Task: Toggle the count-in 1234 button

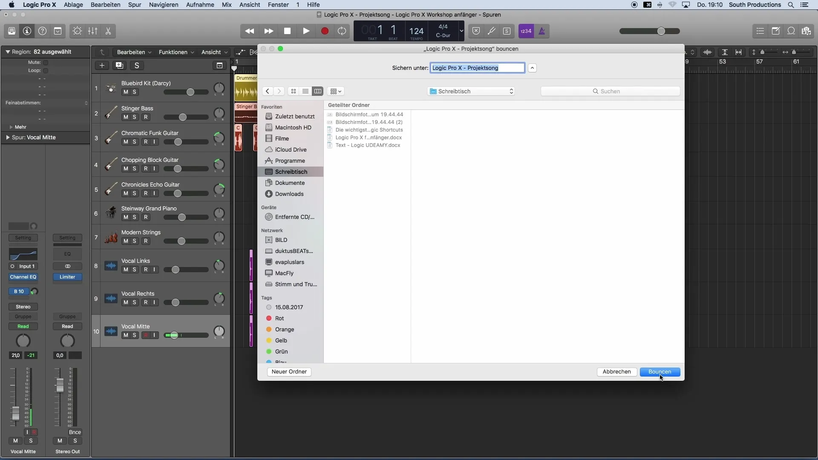Action: pyautogui.click(x=526, y=31)
